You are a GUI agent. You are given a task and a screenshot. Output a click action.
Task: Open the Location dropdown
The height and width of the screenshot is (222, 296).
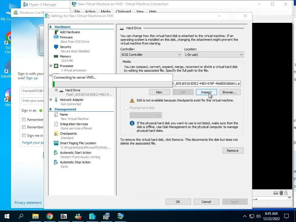click(214, 55)
